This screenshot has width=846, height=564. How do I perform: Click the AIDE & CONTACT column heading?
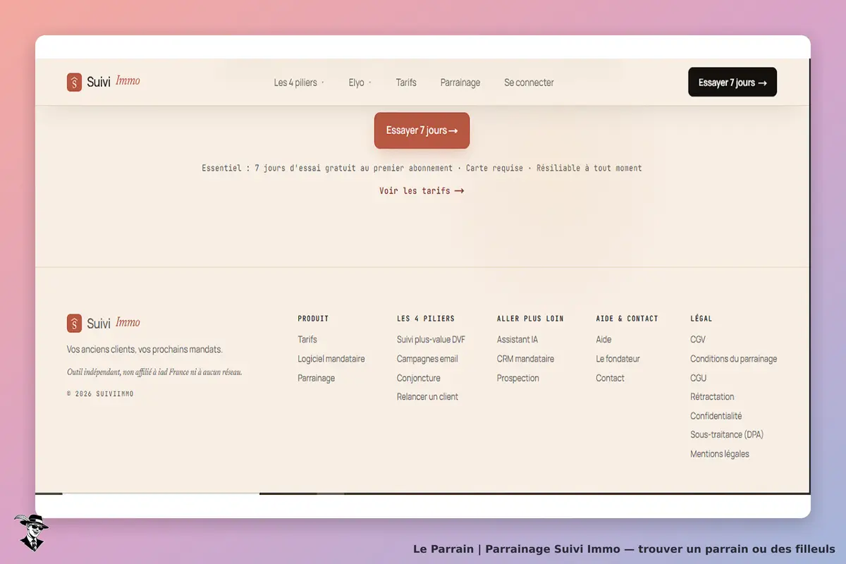627,319
